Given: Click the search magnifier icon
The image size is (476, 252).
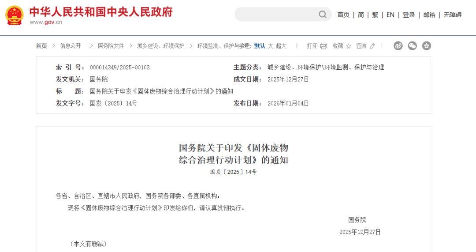Looking at the screenshot, I should pyautogui.click(x=323, y=15).
